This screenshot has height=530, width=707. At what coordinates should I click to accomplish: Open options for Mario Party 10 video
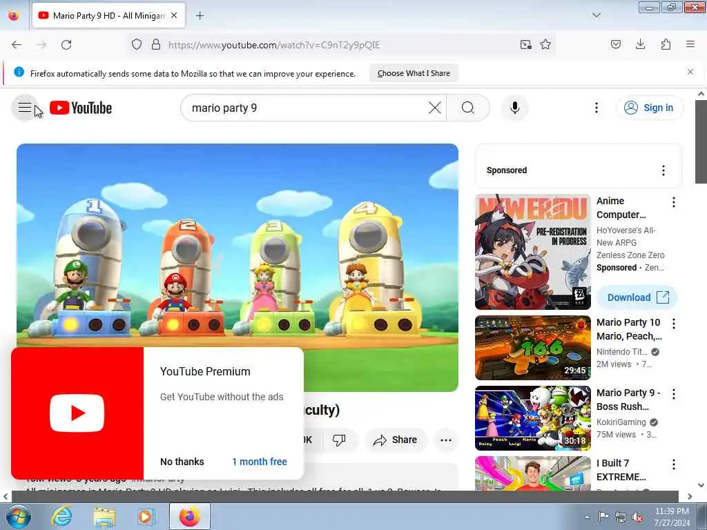[x=674, y=324]
